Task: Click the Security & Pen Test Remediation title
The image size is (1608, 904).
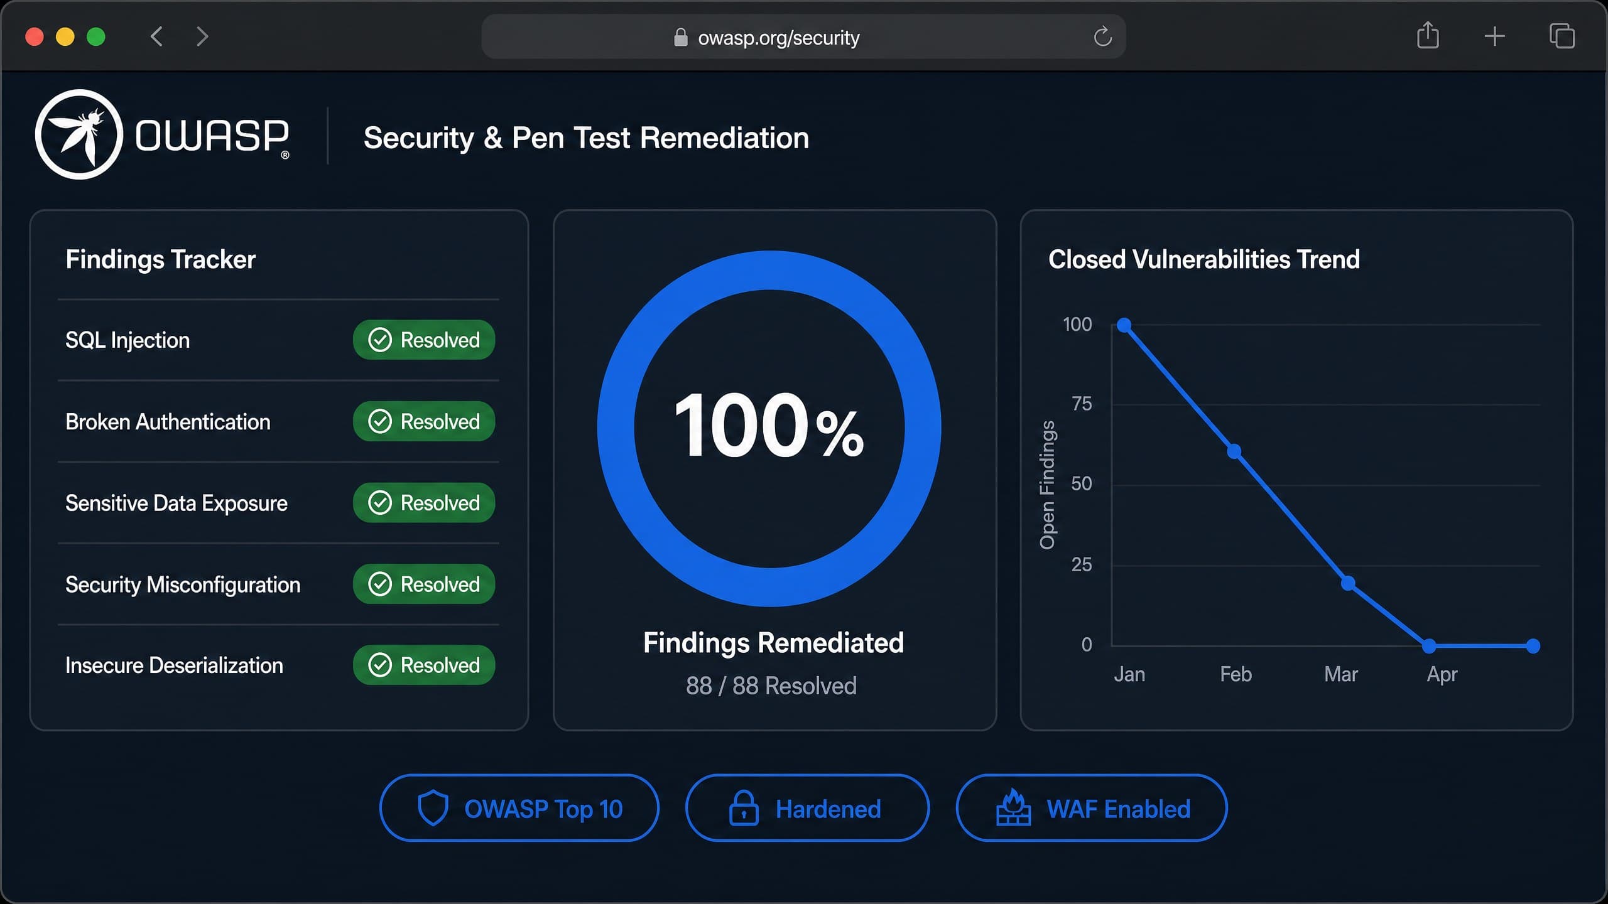Action: pyautogui.click(x=586, y=138)
